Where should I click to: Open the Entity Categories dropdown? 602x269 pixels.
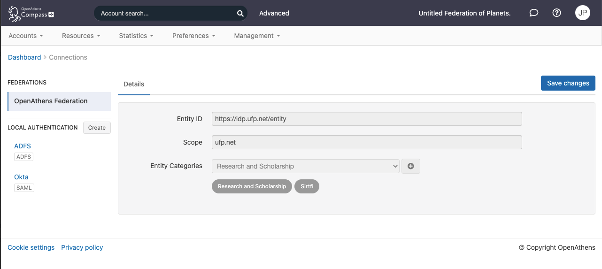305,166
